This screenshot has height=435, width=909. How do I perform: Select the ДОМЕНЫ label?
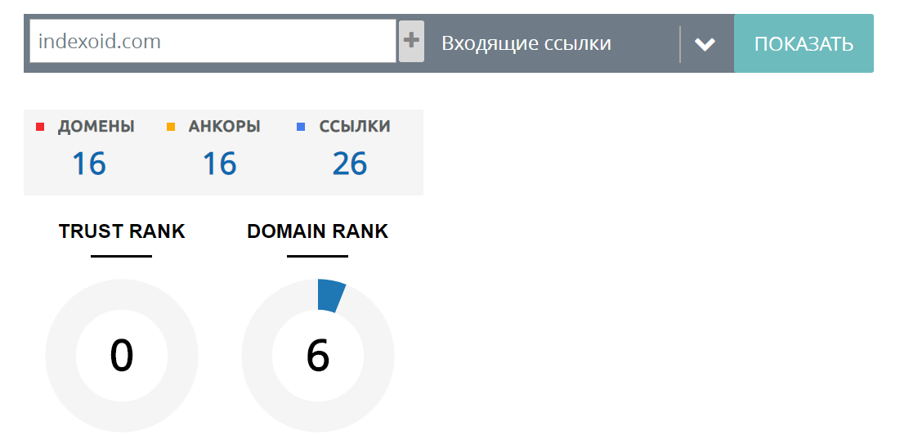[96, 127]
